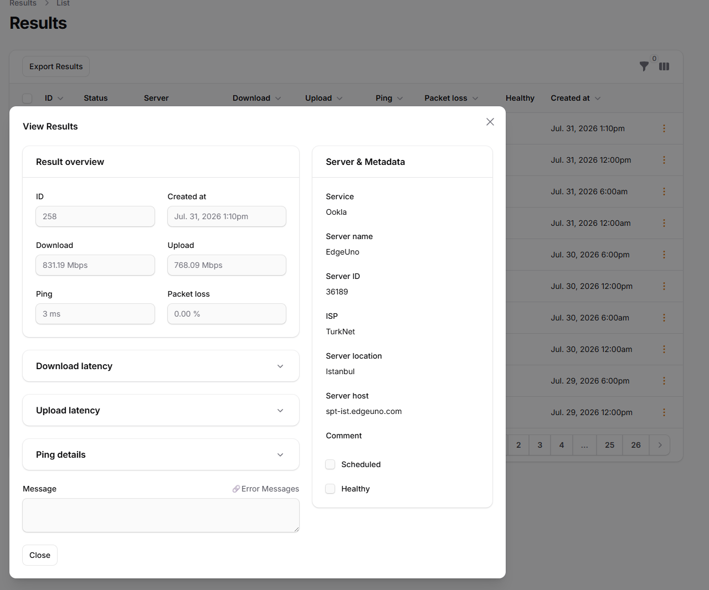Open the filter funnel icon
The width and height of the screenshot is (709, 590).
(x=644, y=66)
